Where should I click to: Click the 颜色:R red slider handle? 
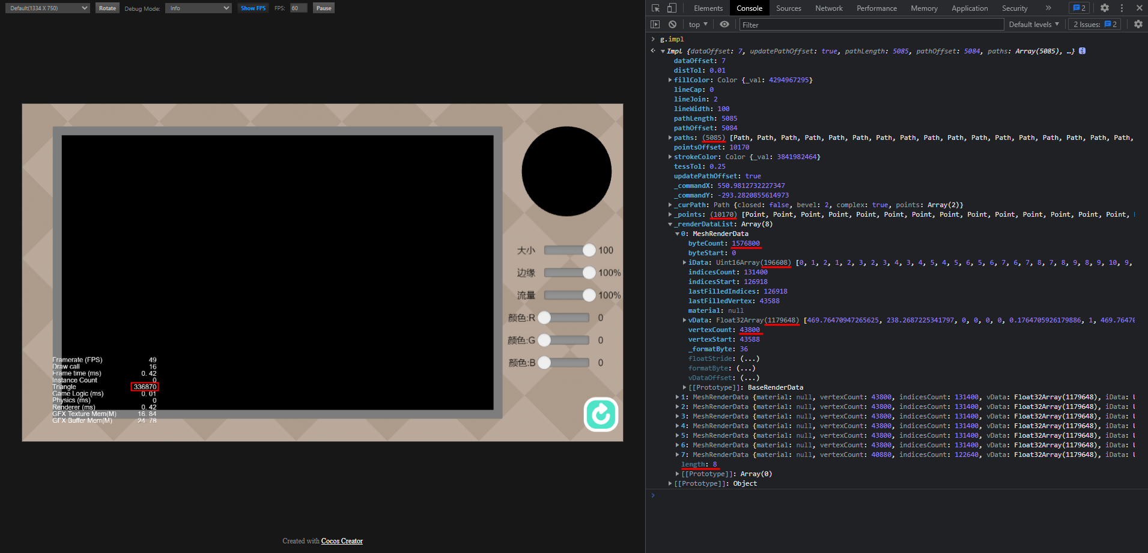pyautogui.click(x=544, y=318)
